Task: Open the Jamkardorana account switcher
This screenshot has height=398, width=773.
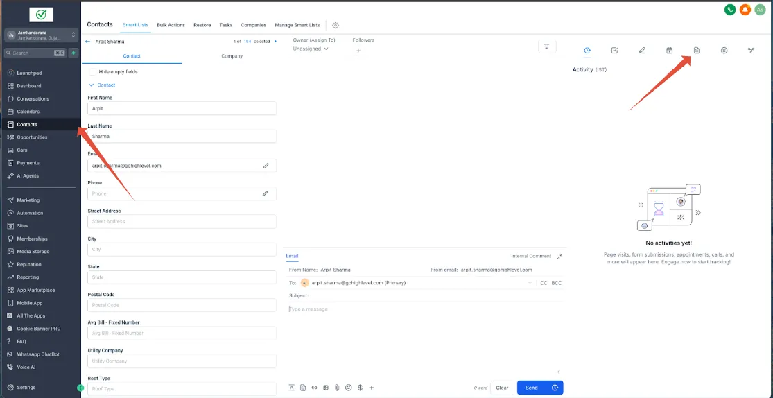Action: click(42, 35)
